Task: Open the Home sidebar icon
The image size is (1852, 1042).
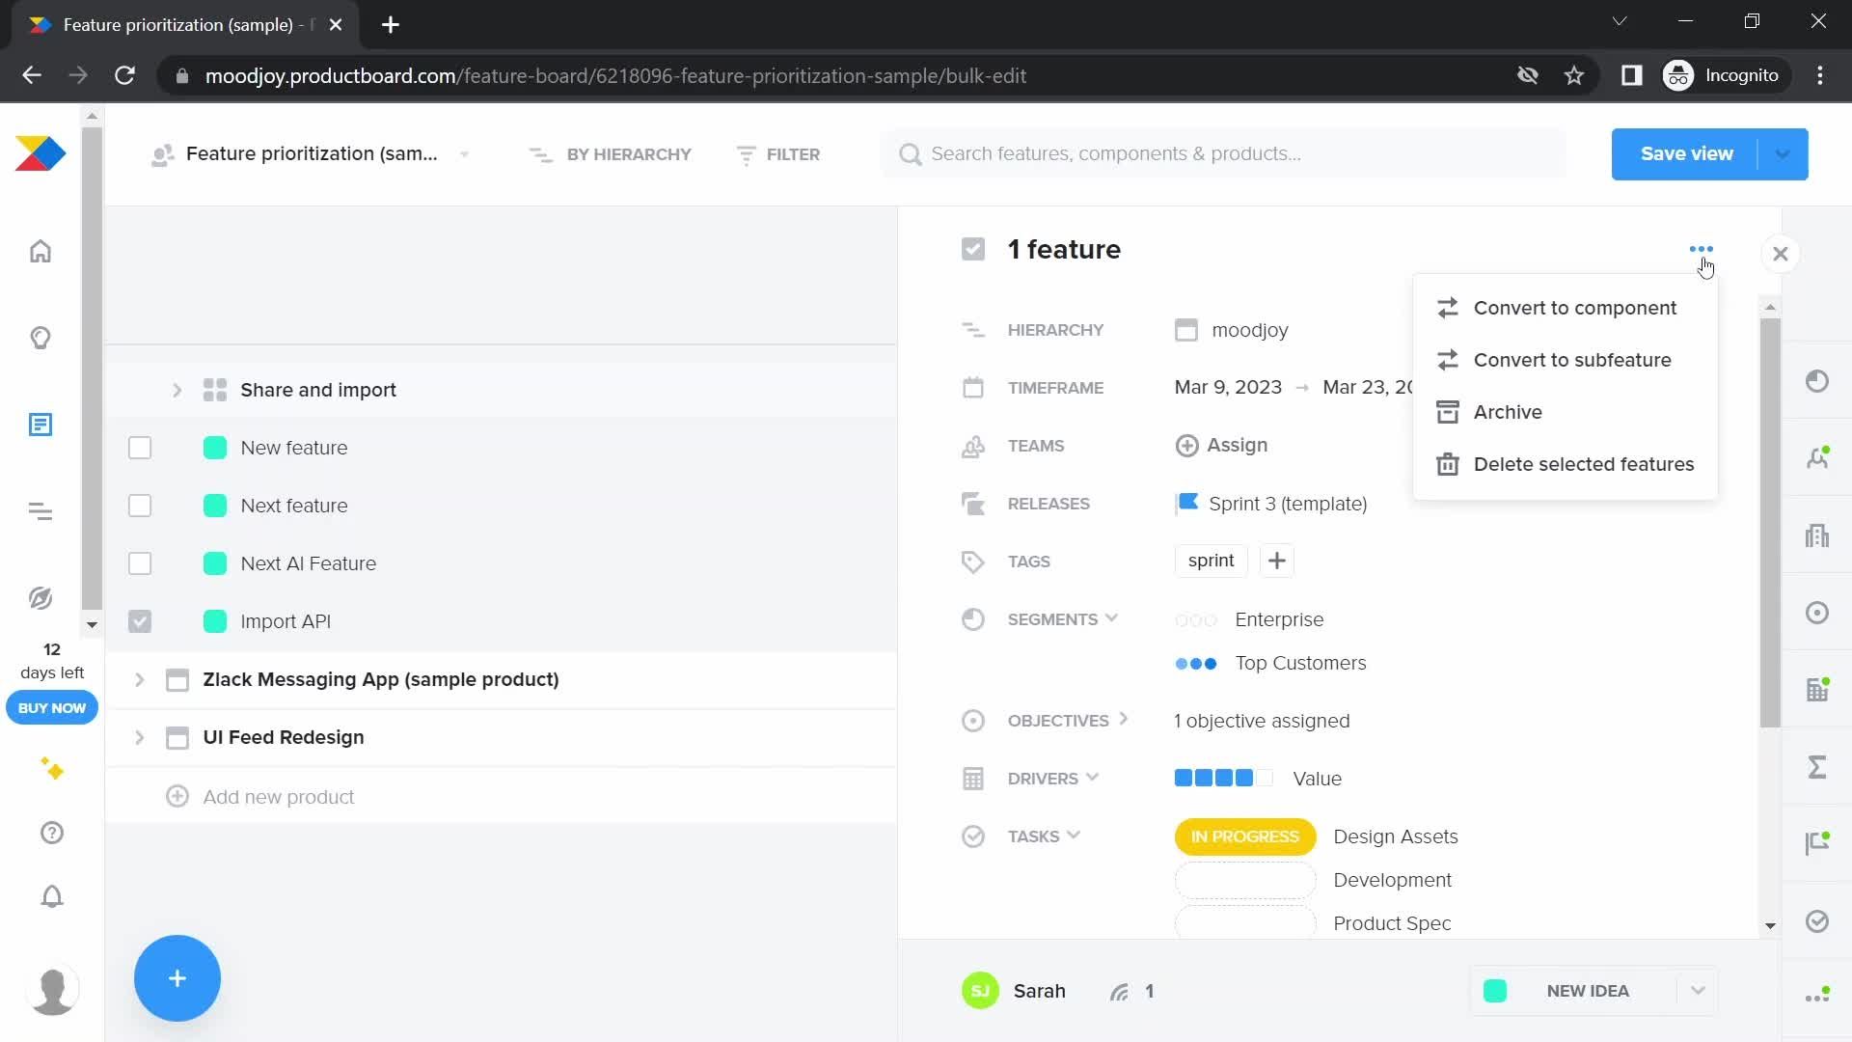Action: pyautogui.click(x=41, y=252)
